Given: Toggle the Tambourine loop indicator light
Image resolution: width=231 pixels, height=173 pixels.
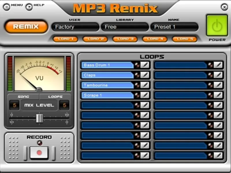Looking at the screenshot, I should coord(137,85).
